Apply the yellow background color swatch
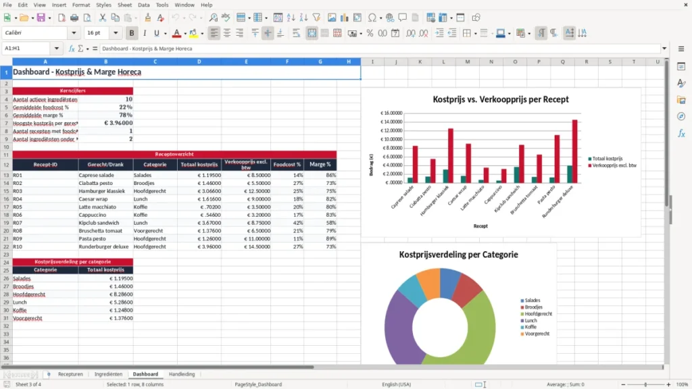Image resolution: width=692 pixels, height=389 pixels. (193, 33)
